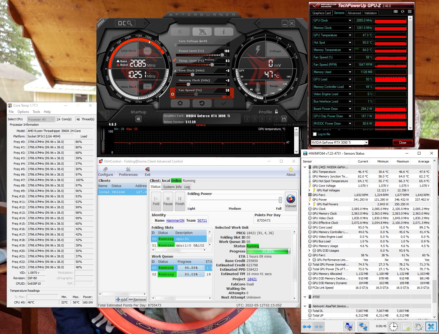Toggle Auto fan speed in Afterburner
Screen dimensions: 439x334
click(228, 97)
